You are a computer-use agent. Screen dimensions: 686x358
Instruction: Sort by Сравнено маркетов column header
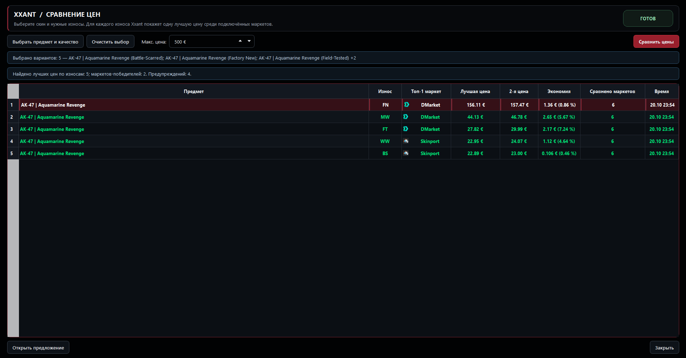tap(612, 92)
